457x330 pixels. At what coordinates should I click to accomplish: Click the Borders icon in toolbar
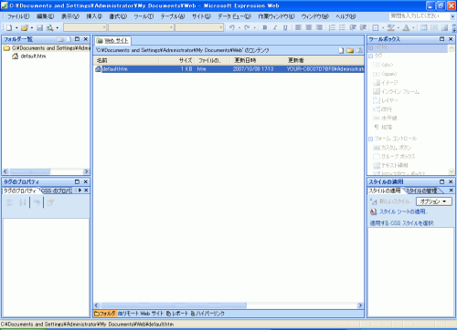(x=376, y=27)
